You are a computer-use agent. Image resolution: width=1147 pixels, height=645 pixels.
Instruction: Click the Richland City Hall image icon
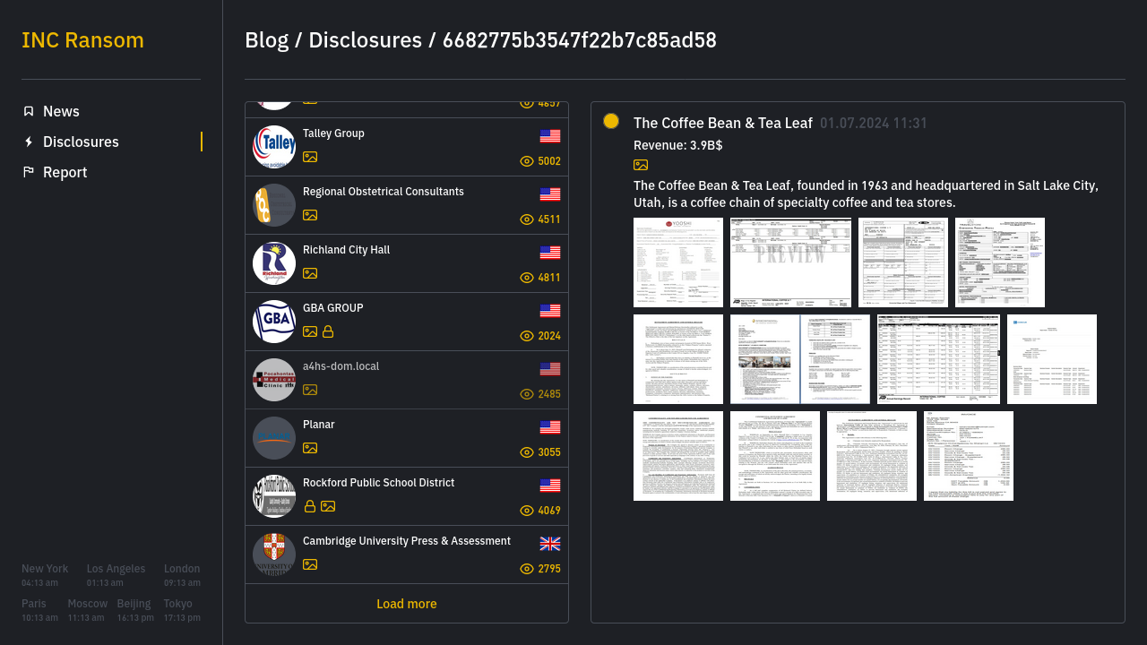310,273
